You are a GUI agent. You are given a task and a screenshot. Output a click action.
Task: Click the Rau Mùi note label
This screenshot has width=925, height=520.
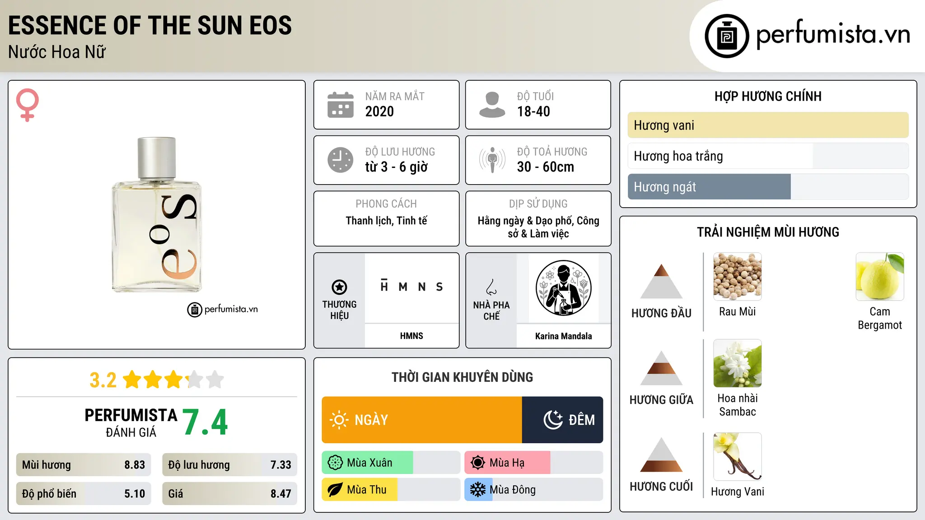(x=738, y=311)
